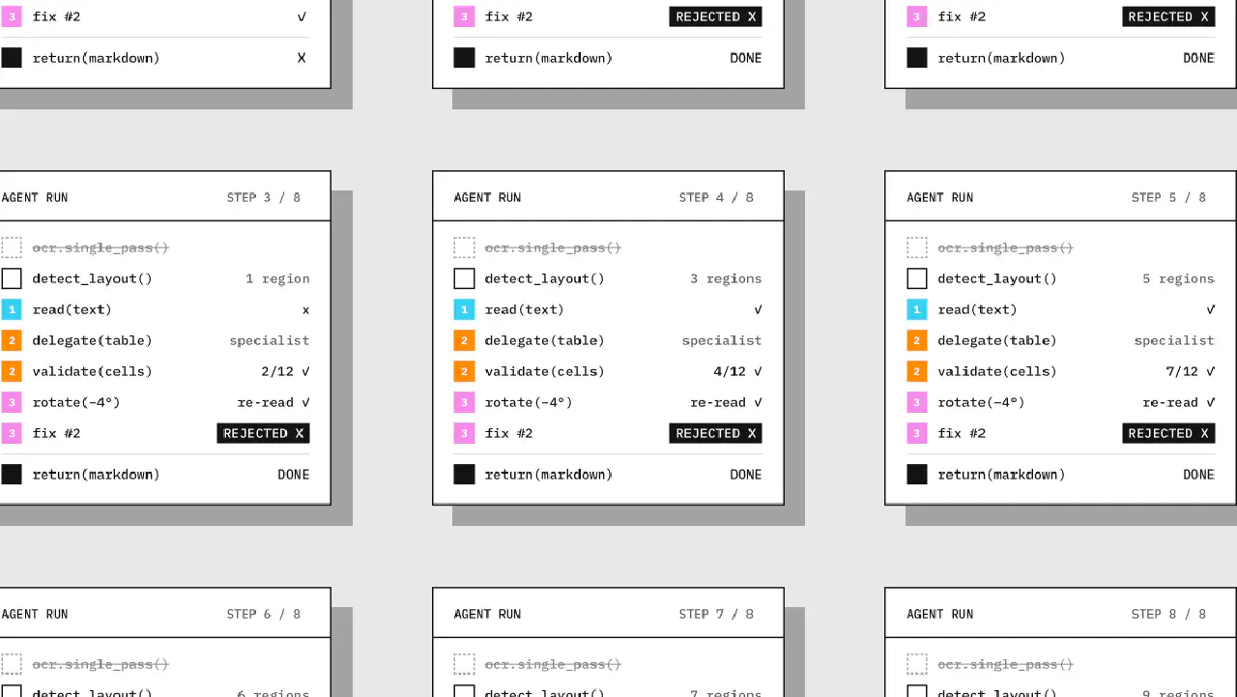The width and height of the screenshot is (1237, 697).
Task: Click blue 1 badge beside read(text) in STEP 5 card
Action: click(917, 309)
